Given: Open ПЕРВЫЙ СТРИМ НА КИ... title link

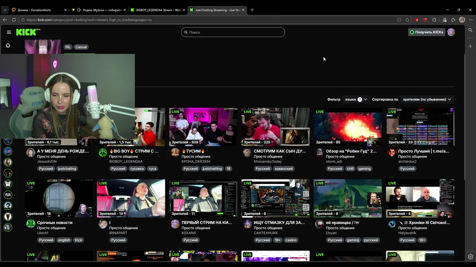Looking at the screenshot, I should (207, 222).
